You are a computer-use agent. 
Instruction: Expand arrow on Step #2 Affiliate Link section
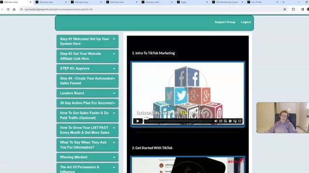point(114,54)
